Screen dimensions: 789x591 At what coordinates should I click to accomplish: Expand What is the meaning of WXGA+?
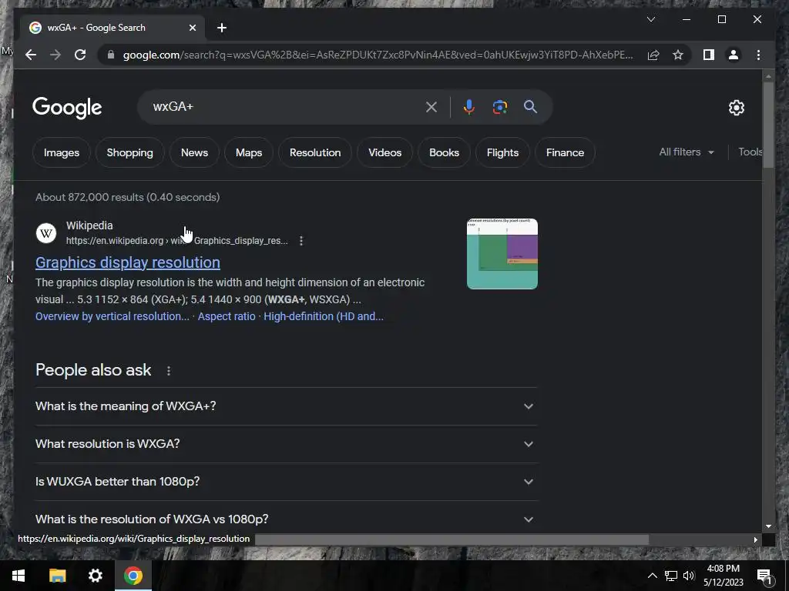pos(286,406)
